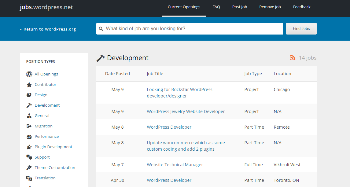Screen dimensions: 350x187
Task: Select Support position type
Action: (42, 157)
